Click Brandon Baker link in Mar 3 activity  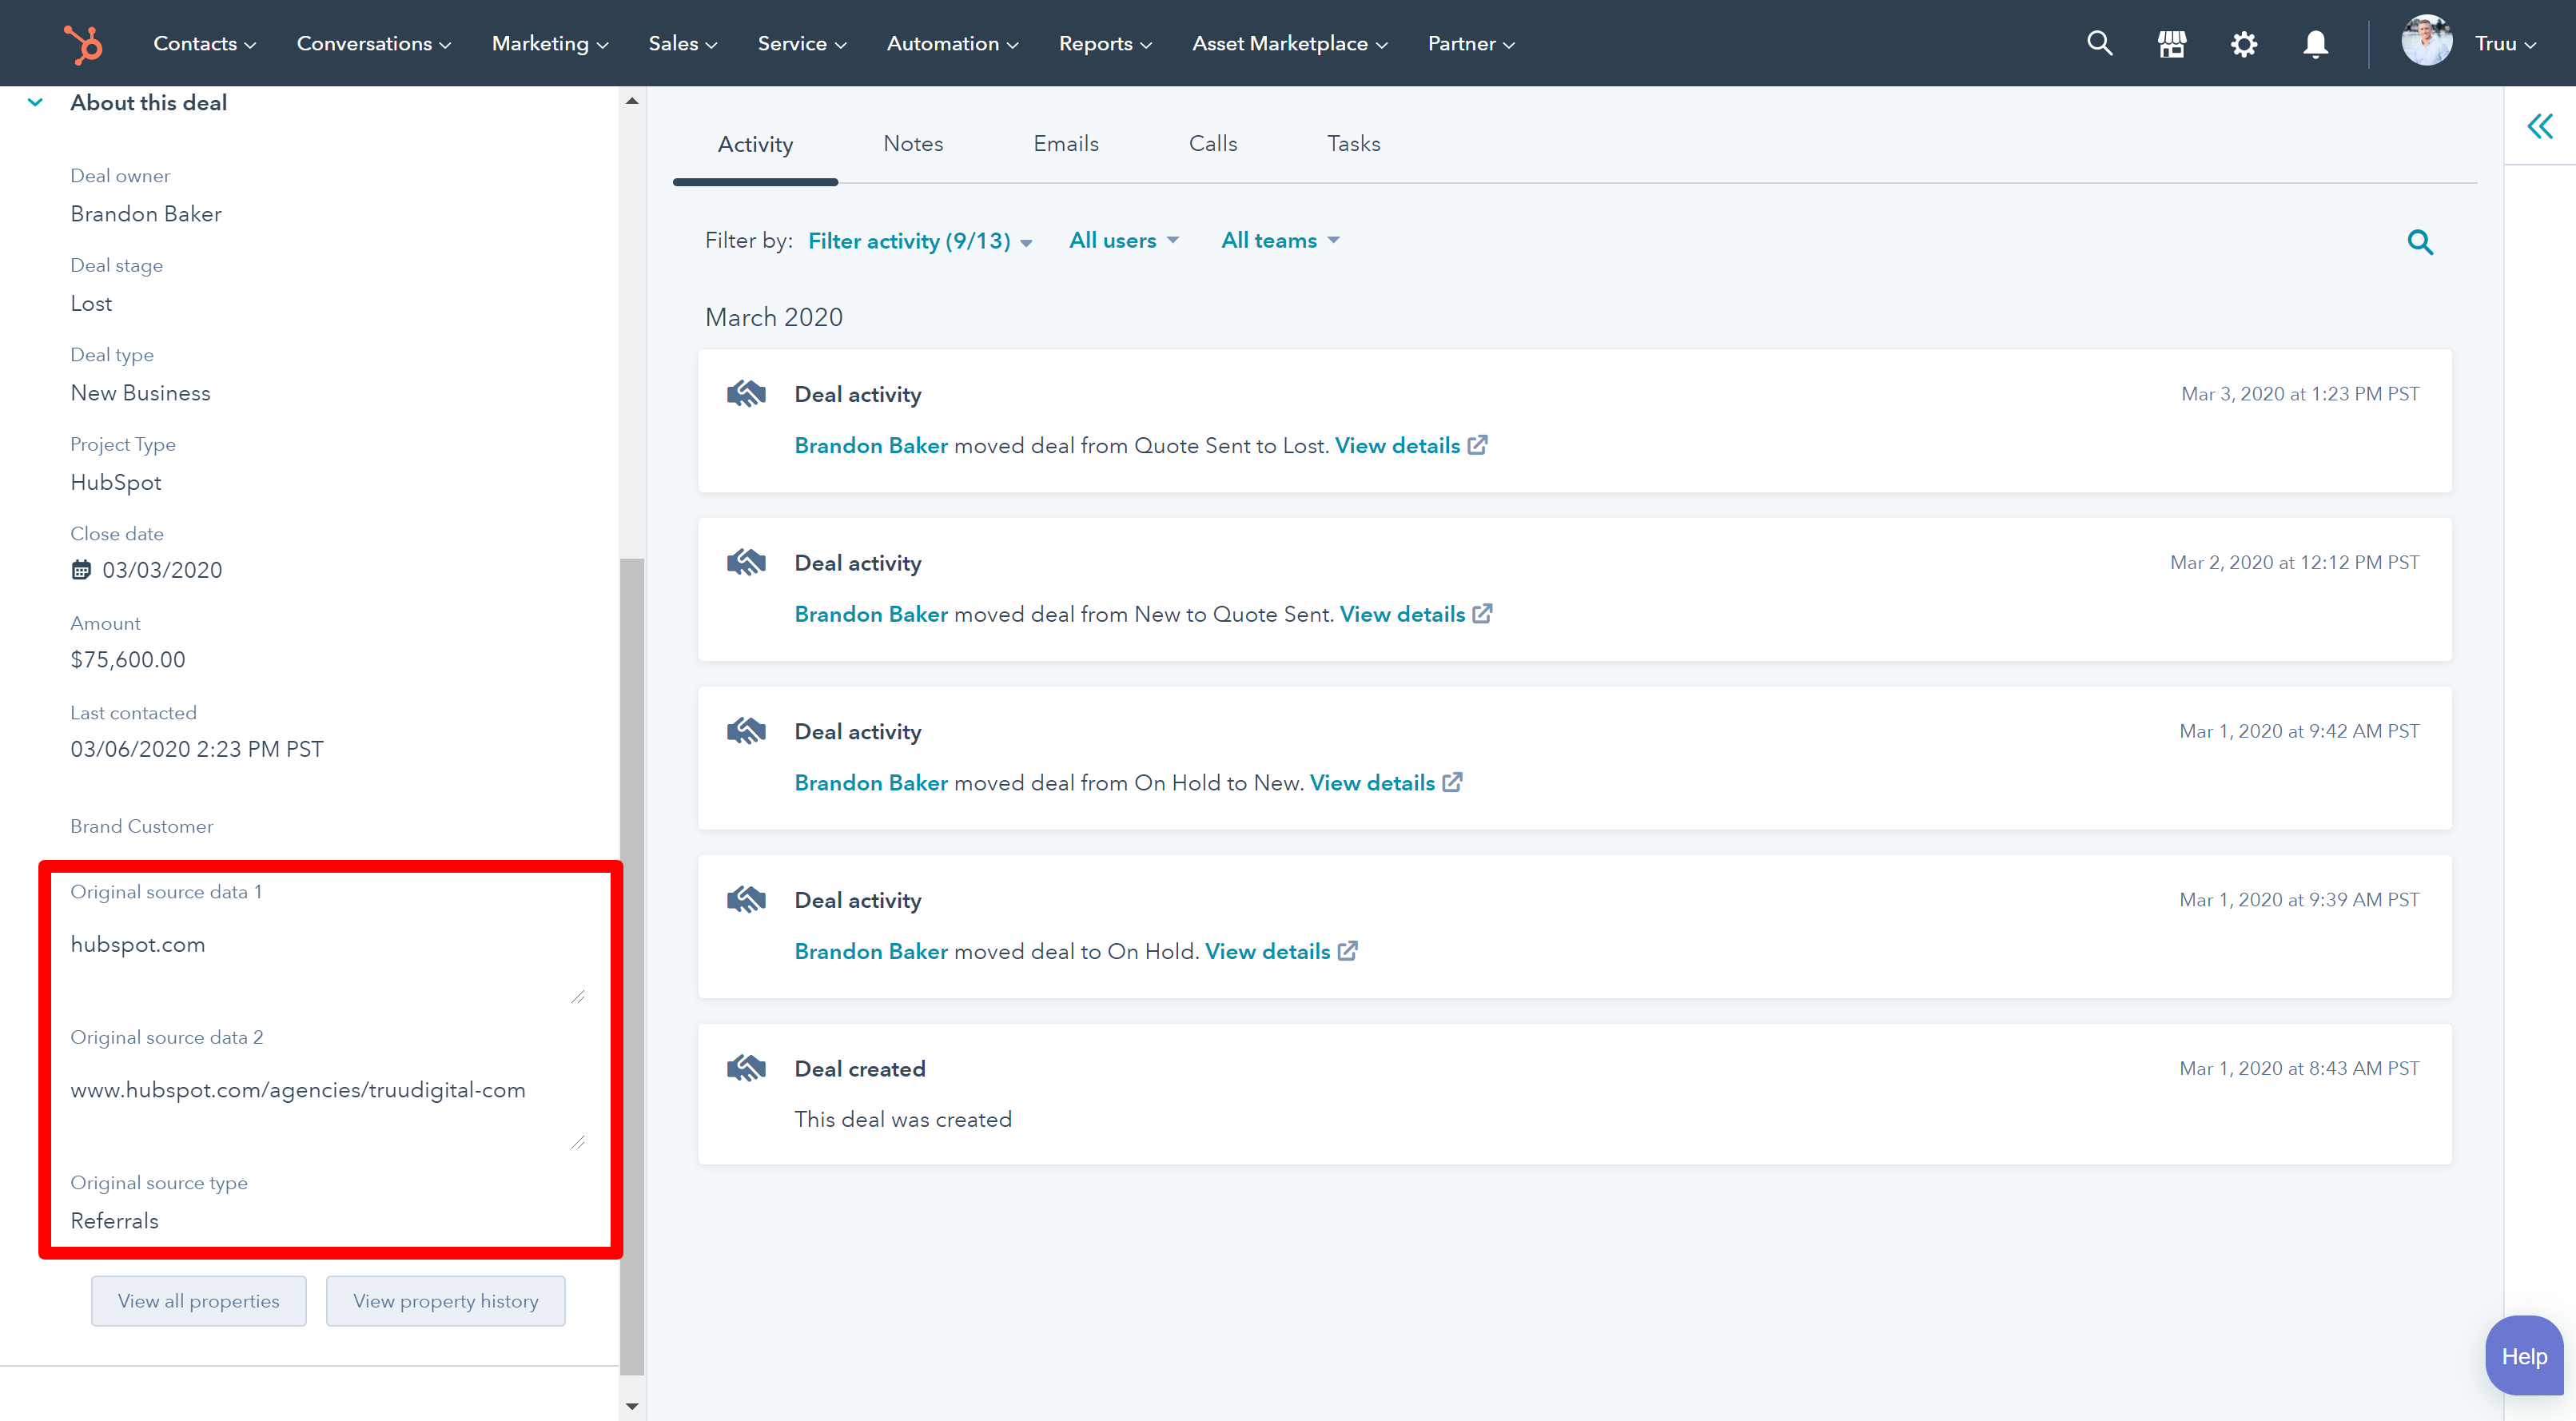click(x=871, y=446)
